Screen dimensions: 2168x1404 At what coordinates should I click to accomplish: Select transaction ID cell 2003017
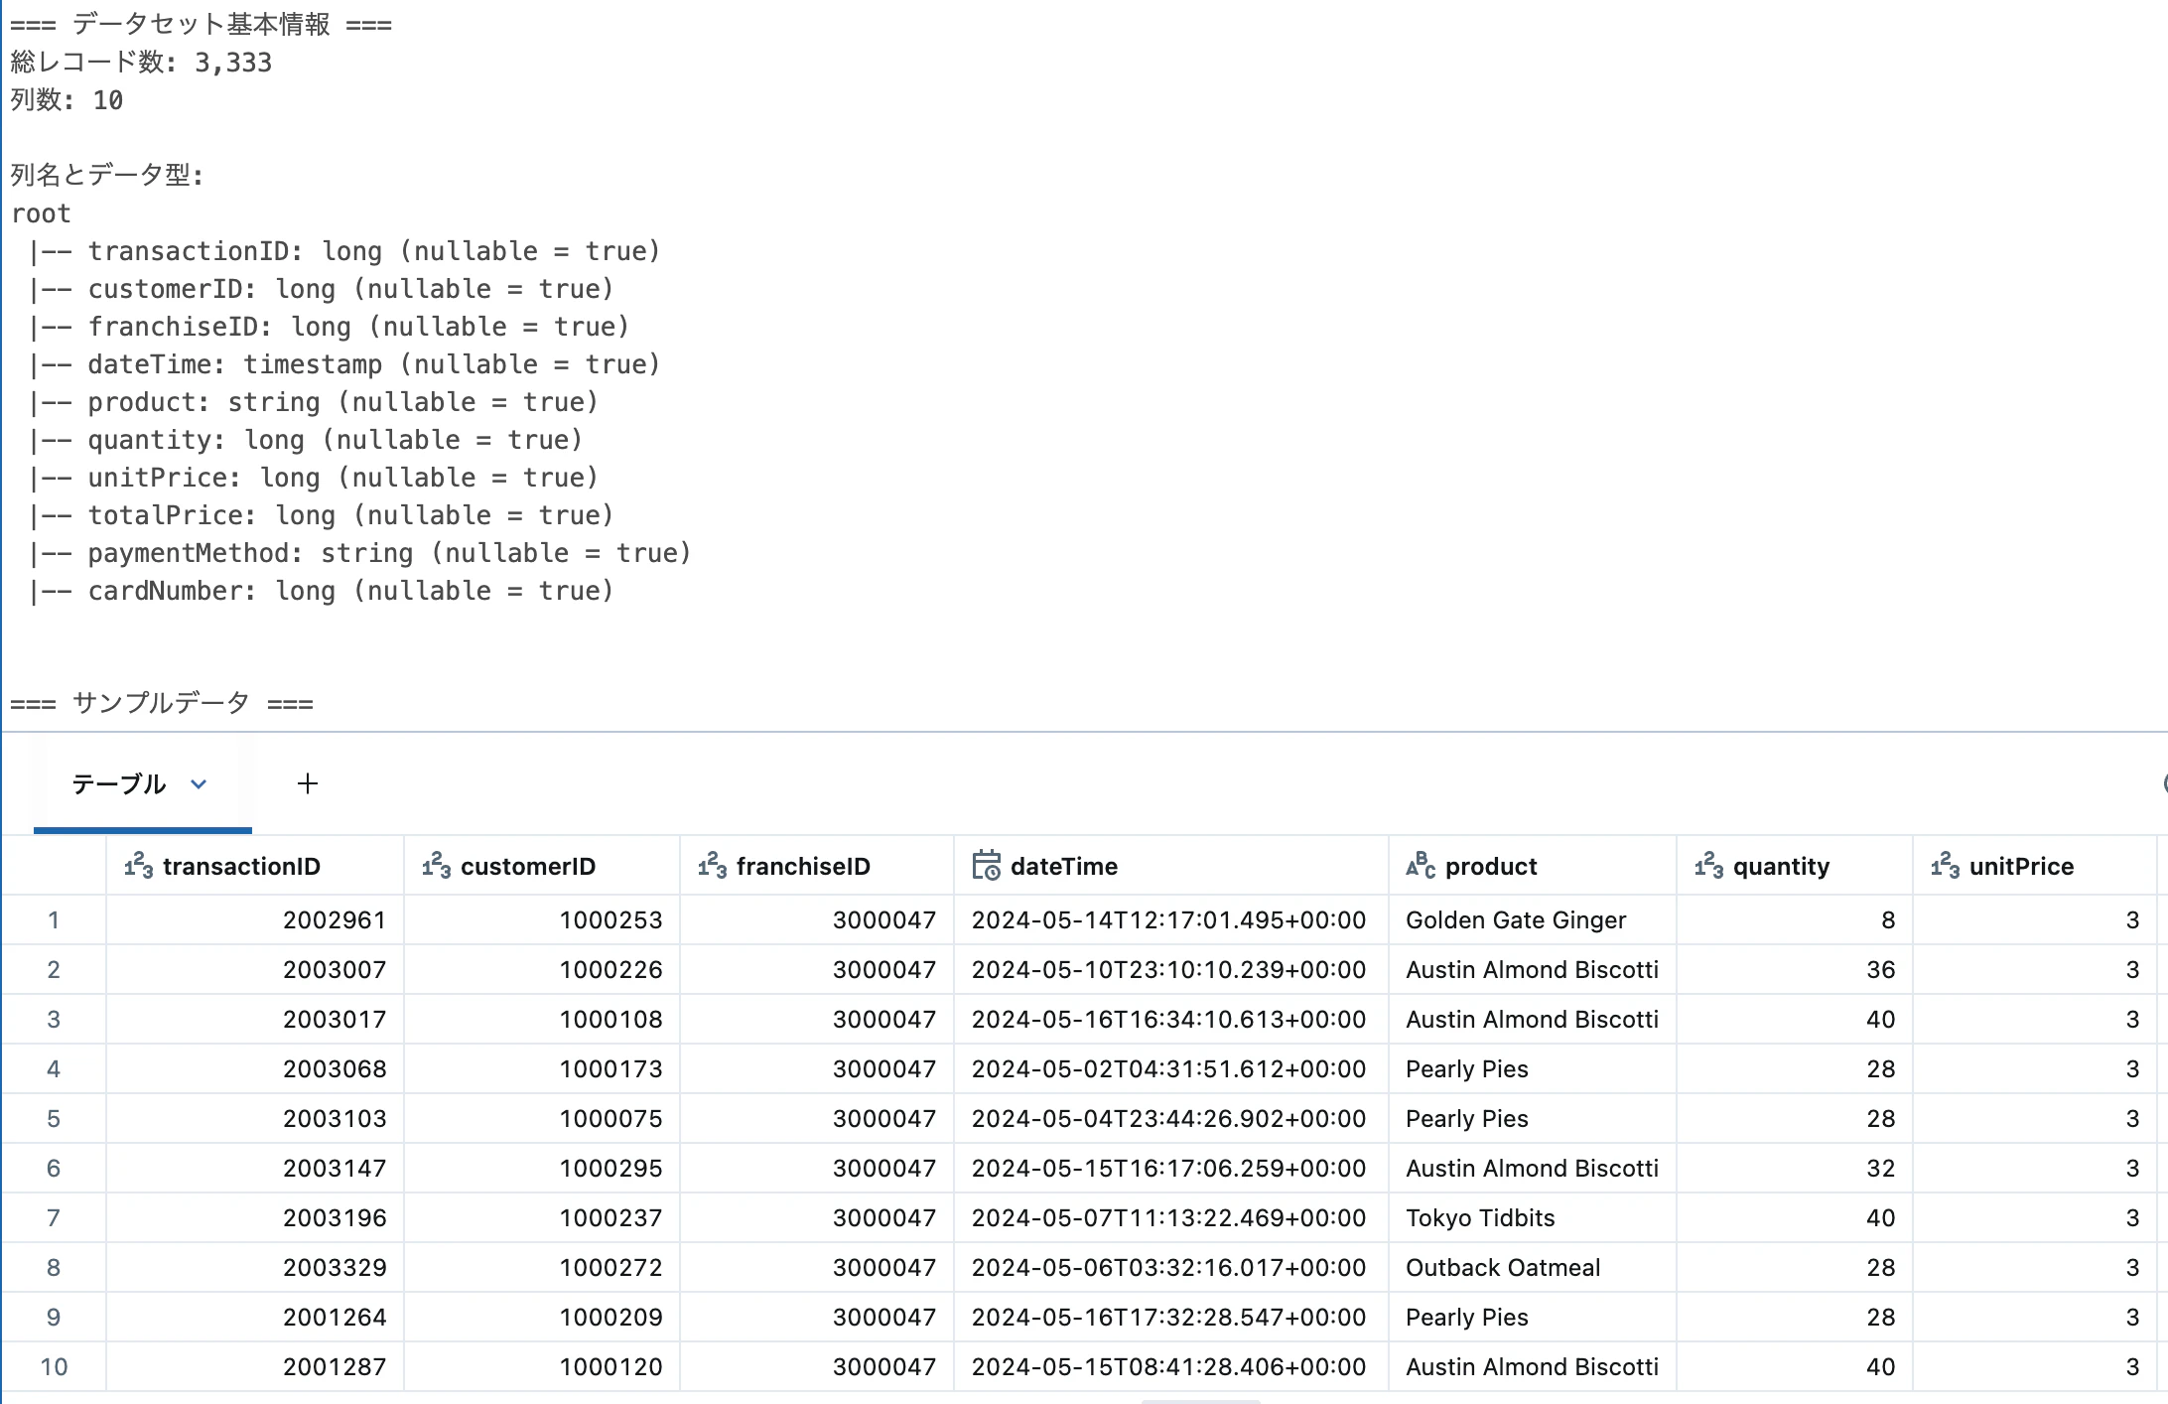tap(255, 1019)
